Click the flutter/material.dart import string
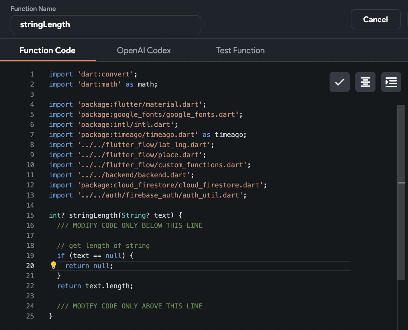 (140, 104)
